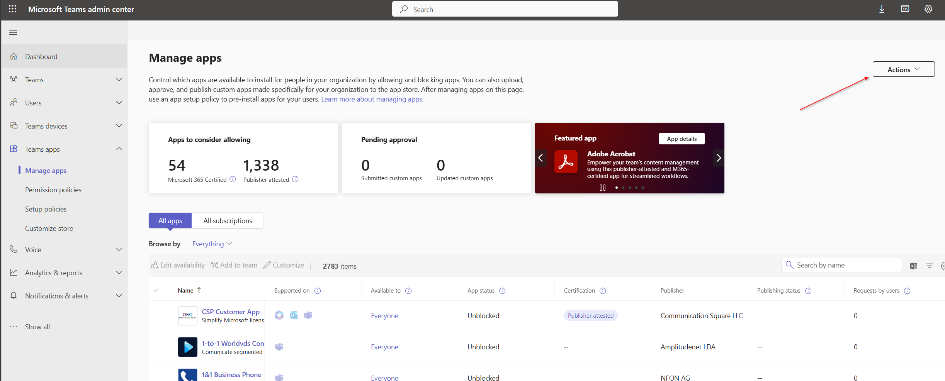Viewport: 945px width, 381px height.
Task: Click Everyone link for CSP Customer App
Action: pyautogui.click(x=384, y=316)
